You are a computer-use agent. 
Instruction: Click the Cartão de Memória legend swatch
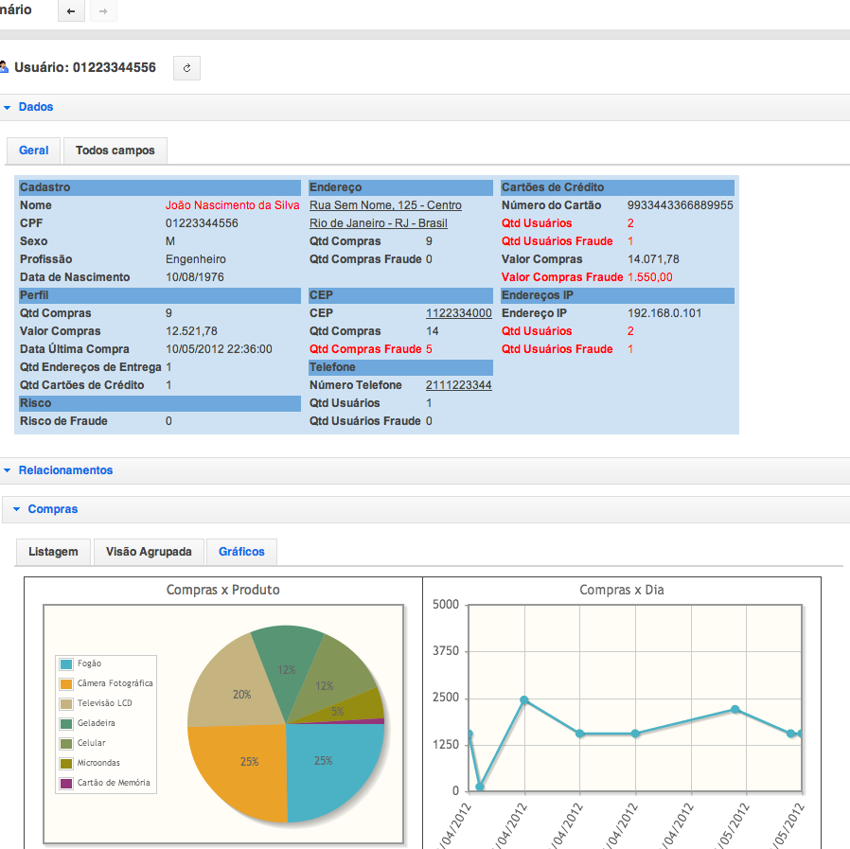(66, 784)
